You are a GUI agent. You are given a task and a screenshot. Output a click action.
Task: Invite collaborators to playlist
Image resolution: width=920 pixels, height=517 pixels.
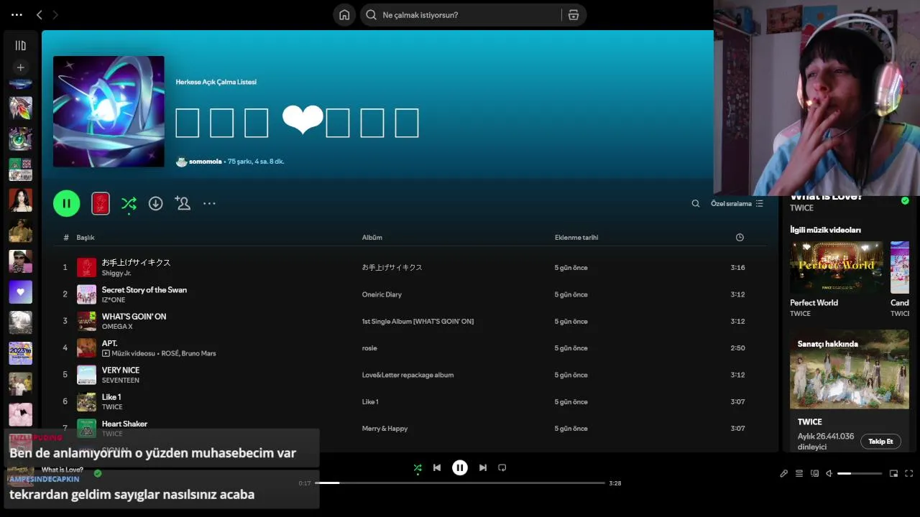[183, 203]
